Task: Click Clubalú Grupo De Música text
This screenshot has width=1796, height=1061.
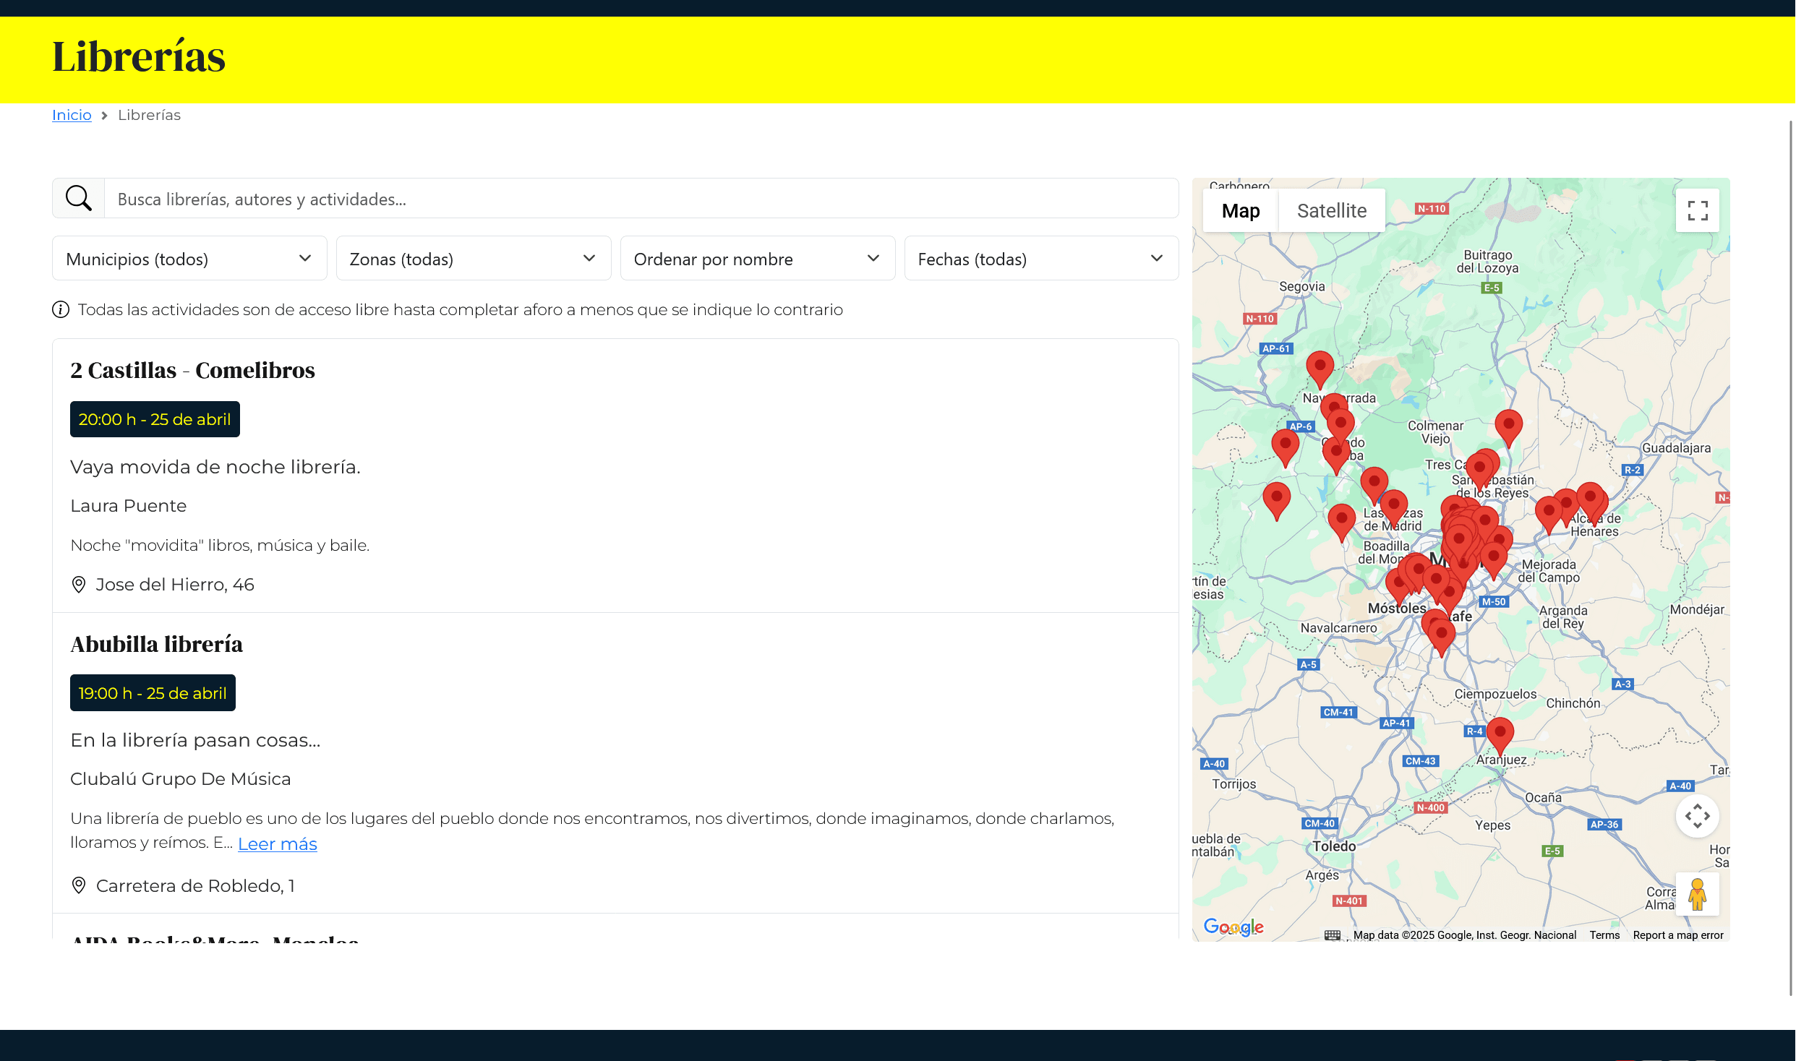Action: [180, 779]
